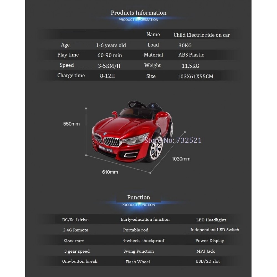Click the "Material" label
Image resolution: width=277 pixels, height=277 pixels.
(153, 55)
